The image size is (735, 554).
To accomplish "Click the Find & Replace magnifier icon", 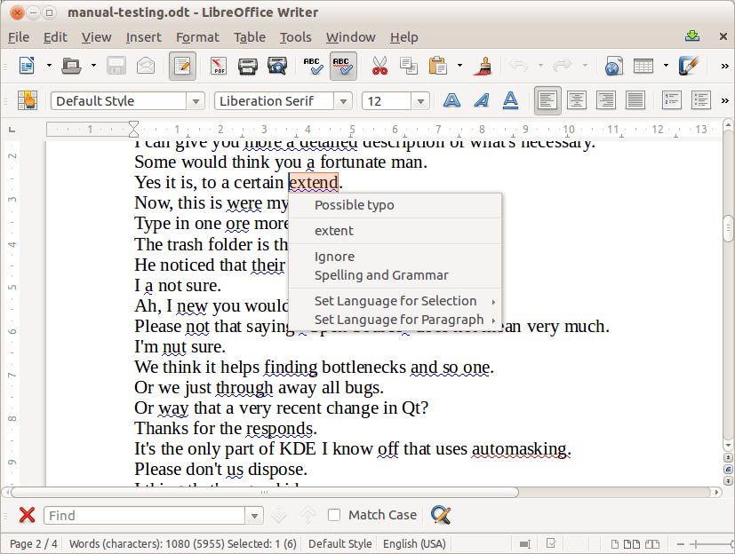I will (440, 515).
